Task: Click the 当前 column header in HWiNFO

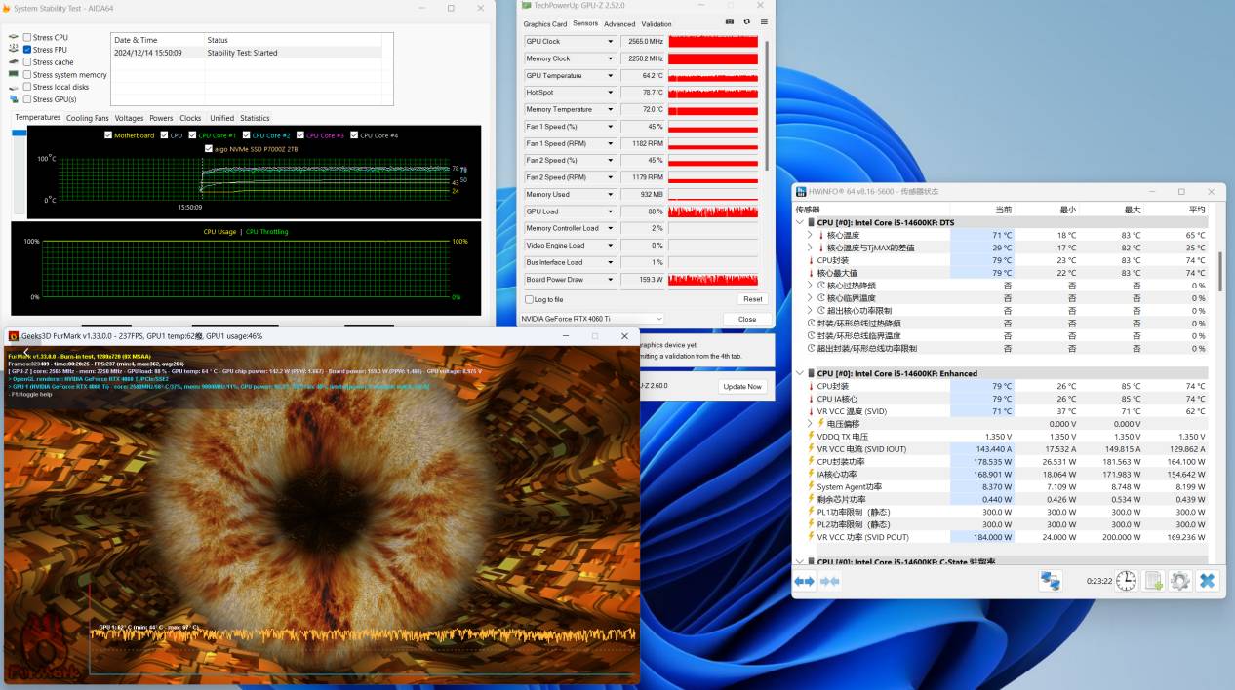Action: [1004, 210]
